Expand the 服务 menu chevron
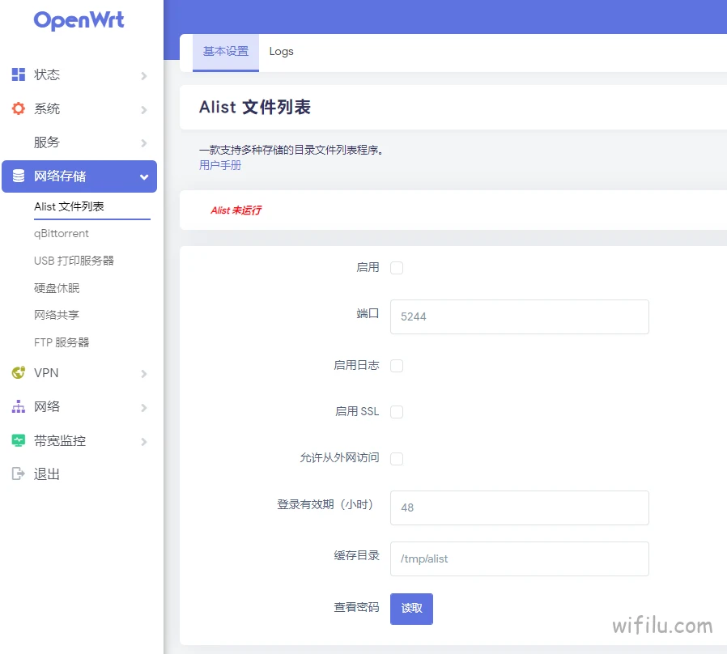The image size is (727, 654). (x=144, y=143)
